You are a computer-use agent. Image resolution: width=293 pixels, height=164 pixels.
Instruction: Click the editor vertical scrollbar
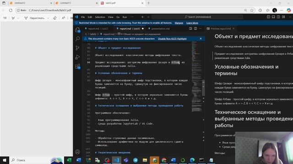[203, 87]
